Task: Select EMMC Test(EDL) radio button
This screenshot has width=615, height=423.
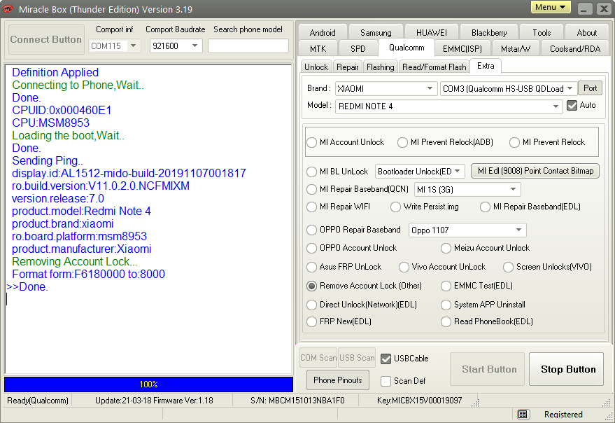Action: pos(446,286)
